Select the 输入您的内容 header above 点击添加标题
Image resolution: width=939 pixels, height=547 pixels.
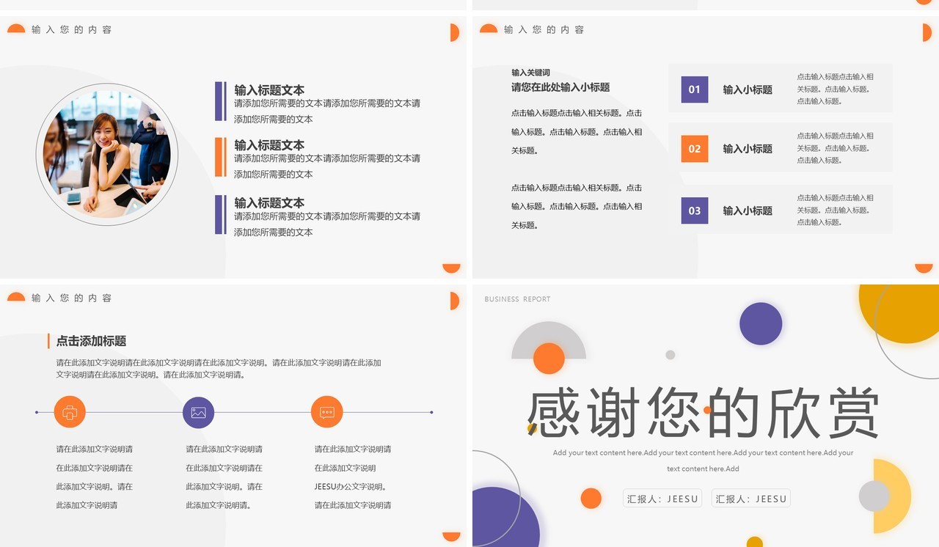pos(72,298)
